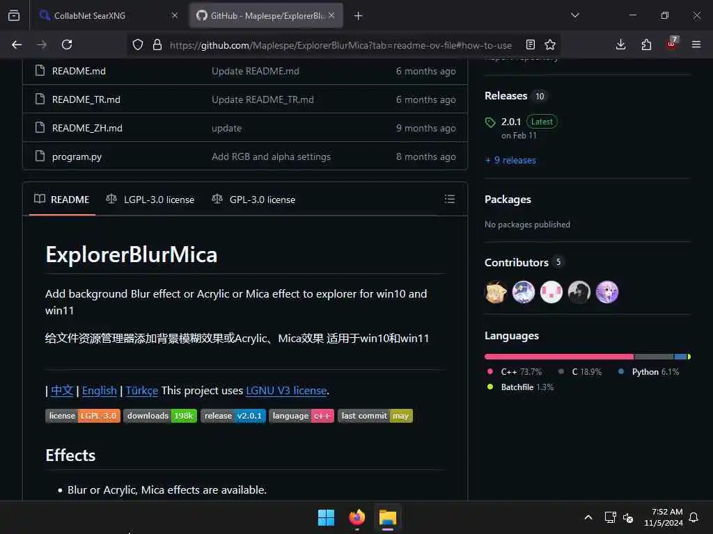The height and width of the screenshot is (534, 713).
Task: View site security lock info
Action: pyautogui.click(x=157, y=44)
